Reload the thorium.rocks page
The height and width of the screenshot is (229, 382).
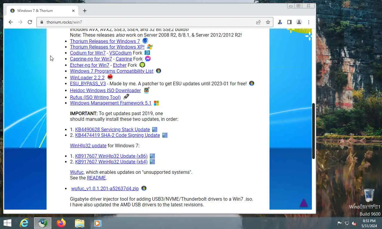click(x=30, y=22)
